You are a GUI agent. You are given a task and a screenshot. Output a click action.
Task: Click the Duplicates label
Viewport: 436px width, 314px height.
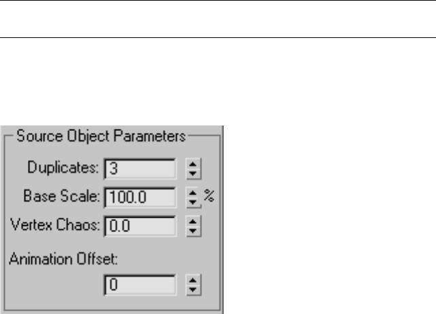coord(64,167)
